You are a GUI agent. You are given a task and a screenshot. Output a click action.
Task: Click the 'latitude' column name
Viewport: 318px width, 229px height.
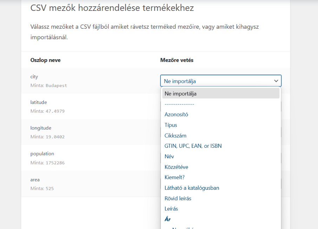click(x=39, y=102)
